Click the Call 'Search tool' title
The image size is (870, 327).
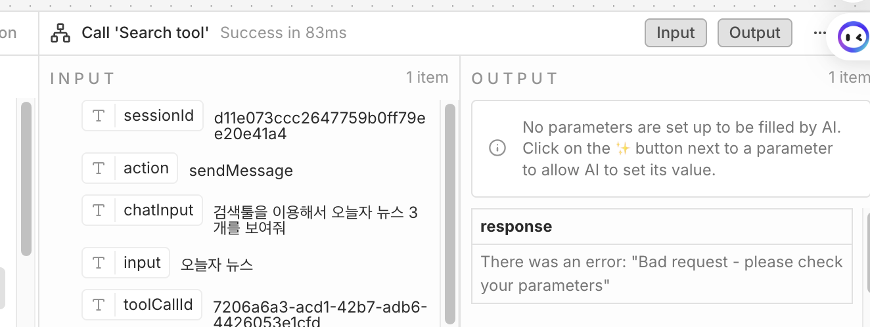(145, 33)
